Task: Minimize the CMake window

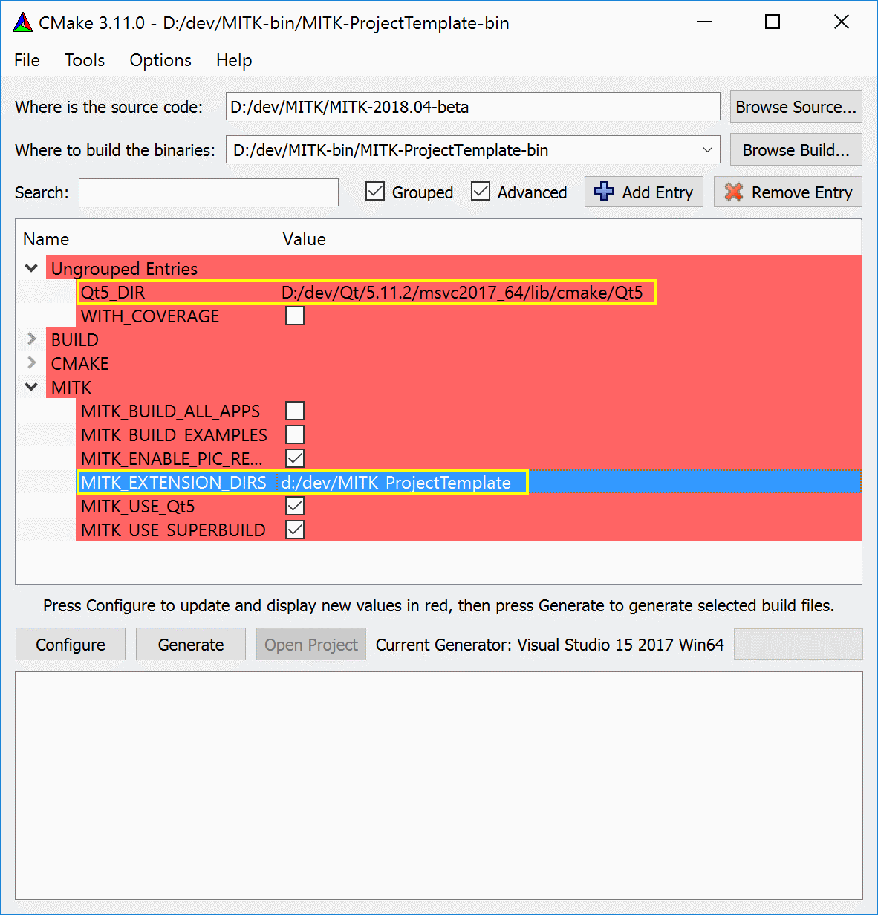Action: pos(705,22)
